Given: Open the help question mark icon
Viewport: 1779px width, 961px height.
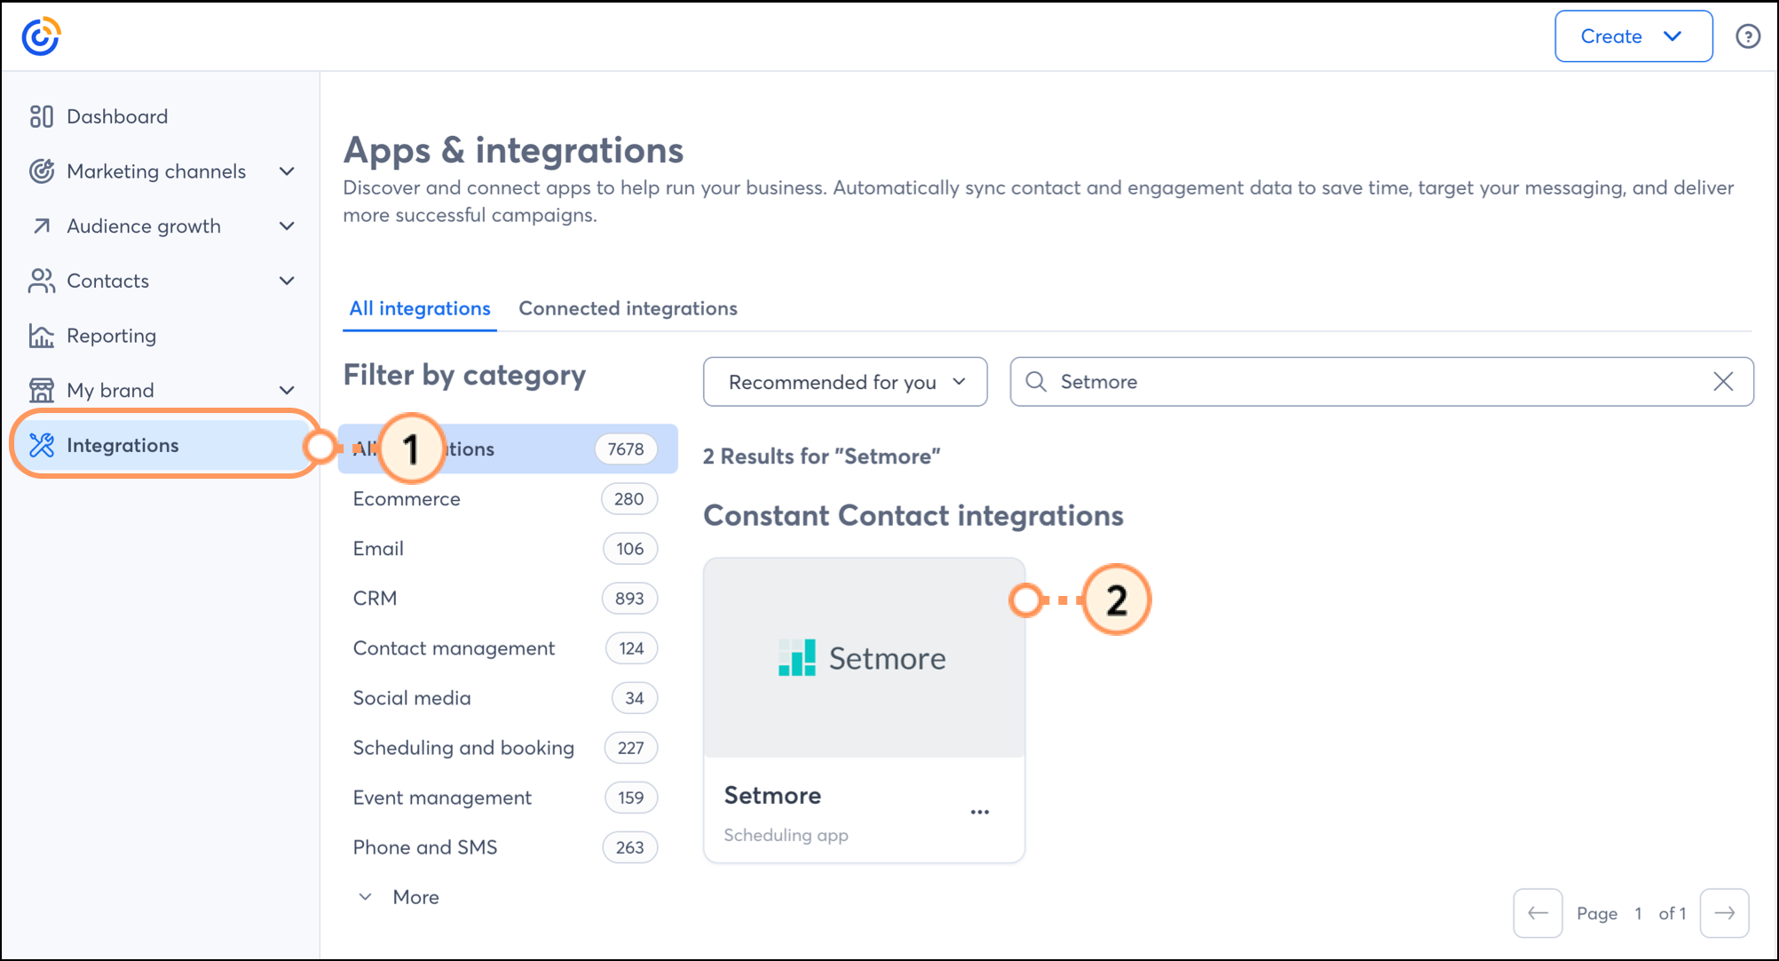Looking at the screenshot, I should click(x=1747, y=36).
